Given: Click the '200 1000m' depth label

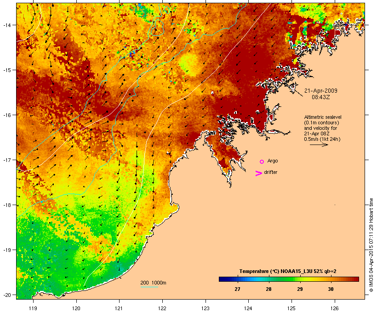Looking at the screenshot, I should point(153,283).
